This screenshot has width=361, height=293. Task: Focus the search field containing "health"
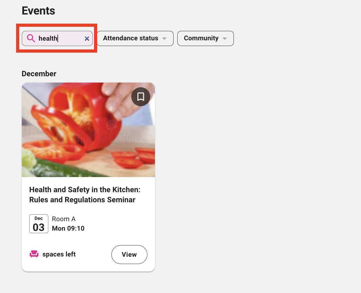tap(60, 38)
